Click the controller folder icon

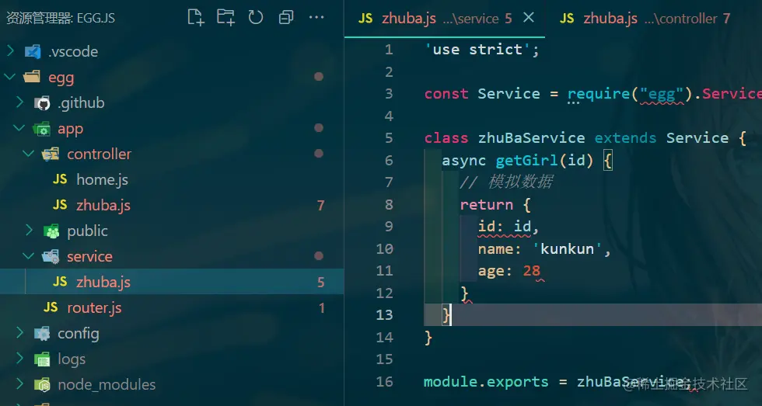click(x=51, y=154)
